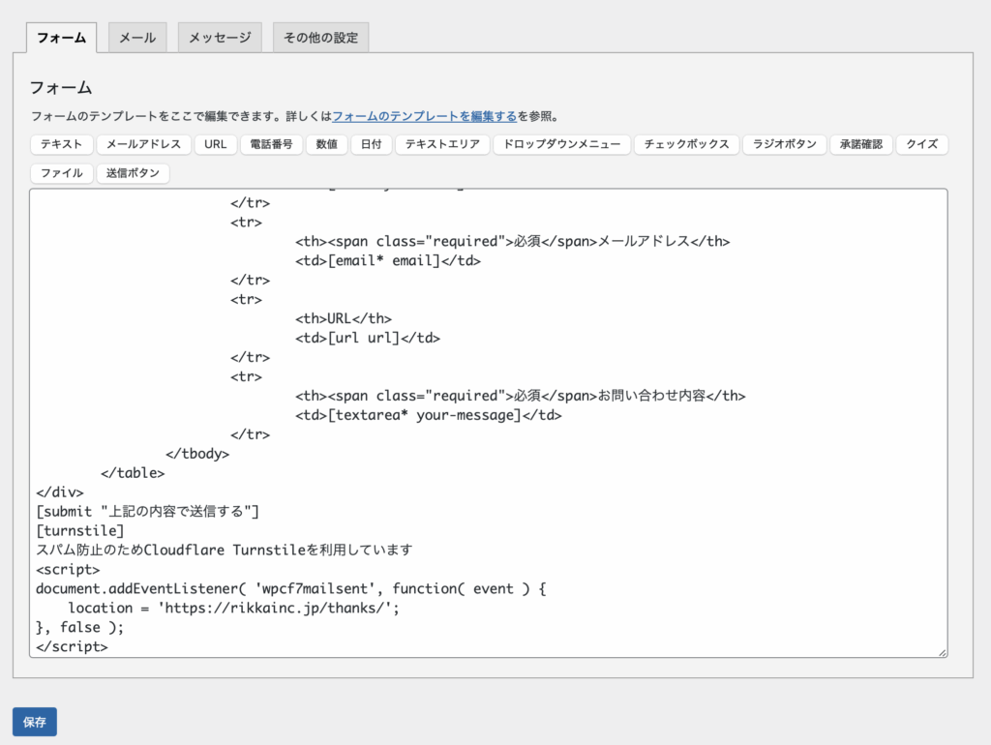991x745 pixels.
Task: Open the メール tab
Action: [137, 38]
